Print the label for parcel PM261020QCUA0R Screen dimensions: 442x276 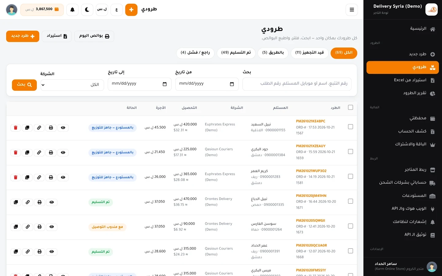point(40,252)
